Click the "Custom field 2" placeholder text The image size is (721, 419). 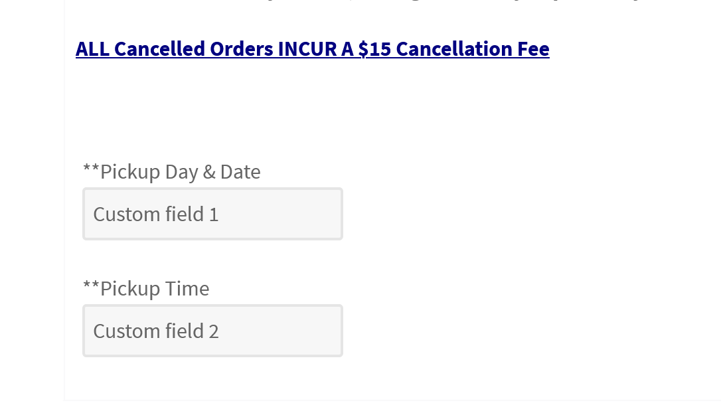pos(155,331)
